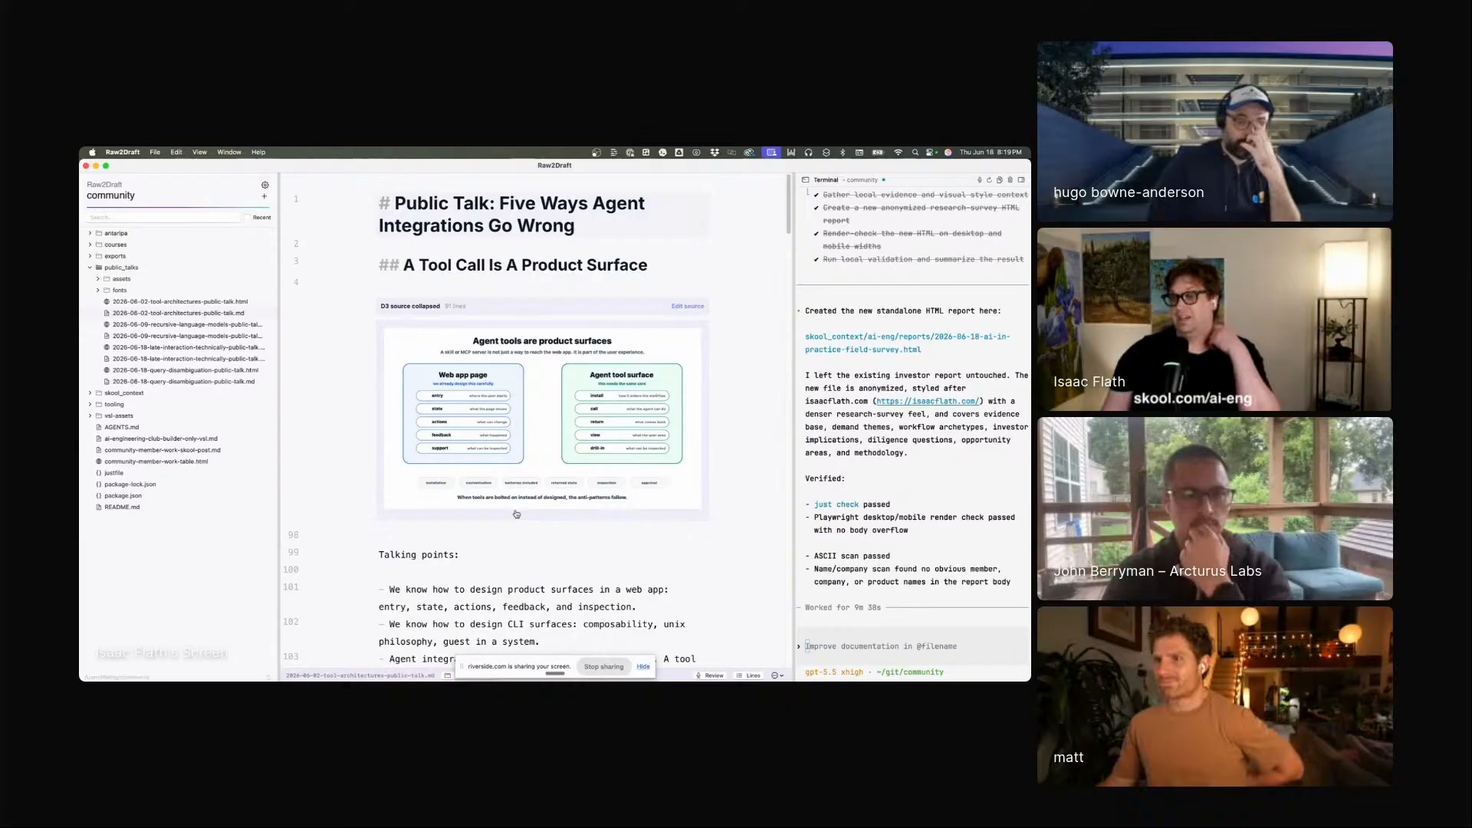Open Spotlight search magnifier in menu bar
Image resolution: width=1472 pixels, height=828 pixels.
pyautogui.click(x=915, y=153)
